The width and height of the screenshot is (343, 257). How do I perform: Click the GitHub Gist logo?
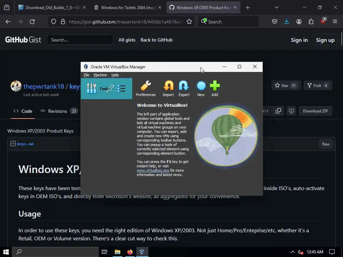coord(23,40)
